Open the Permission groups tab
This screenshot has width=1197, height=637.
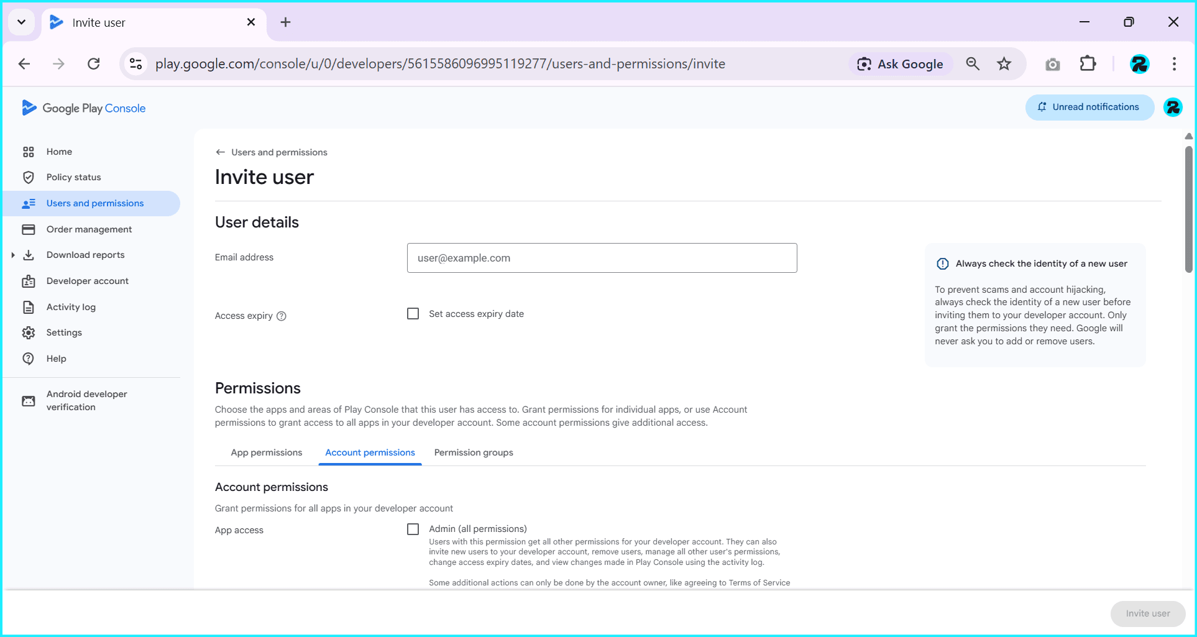[474, 452]
